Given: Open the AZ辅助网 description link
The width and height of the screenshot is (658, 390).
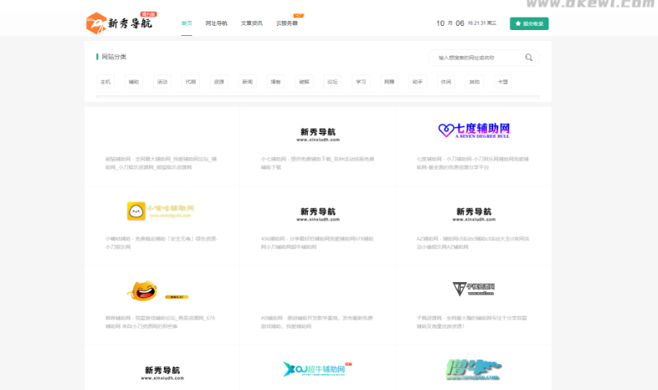Looking at the screenshot, I should [x=473, y=242].
